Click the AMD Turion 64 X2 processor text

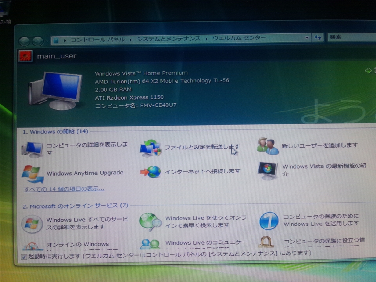(x=162, y=81)
